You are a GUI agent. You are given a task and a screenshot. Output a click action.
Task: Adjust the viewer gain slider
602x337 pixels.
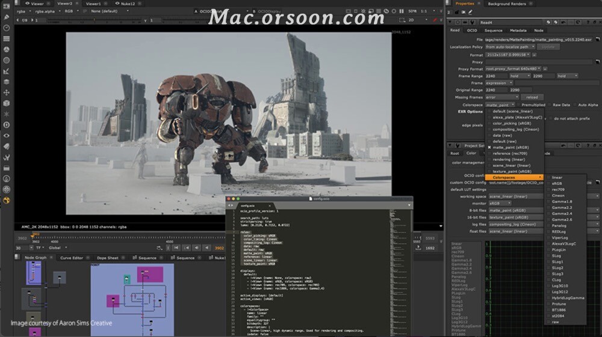pyautogui.click(x=94, y=20)
